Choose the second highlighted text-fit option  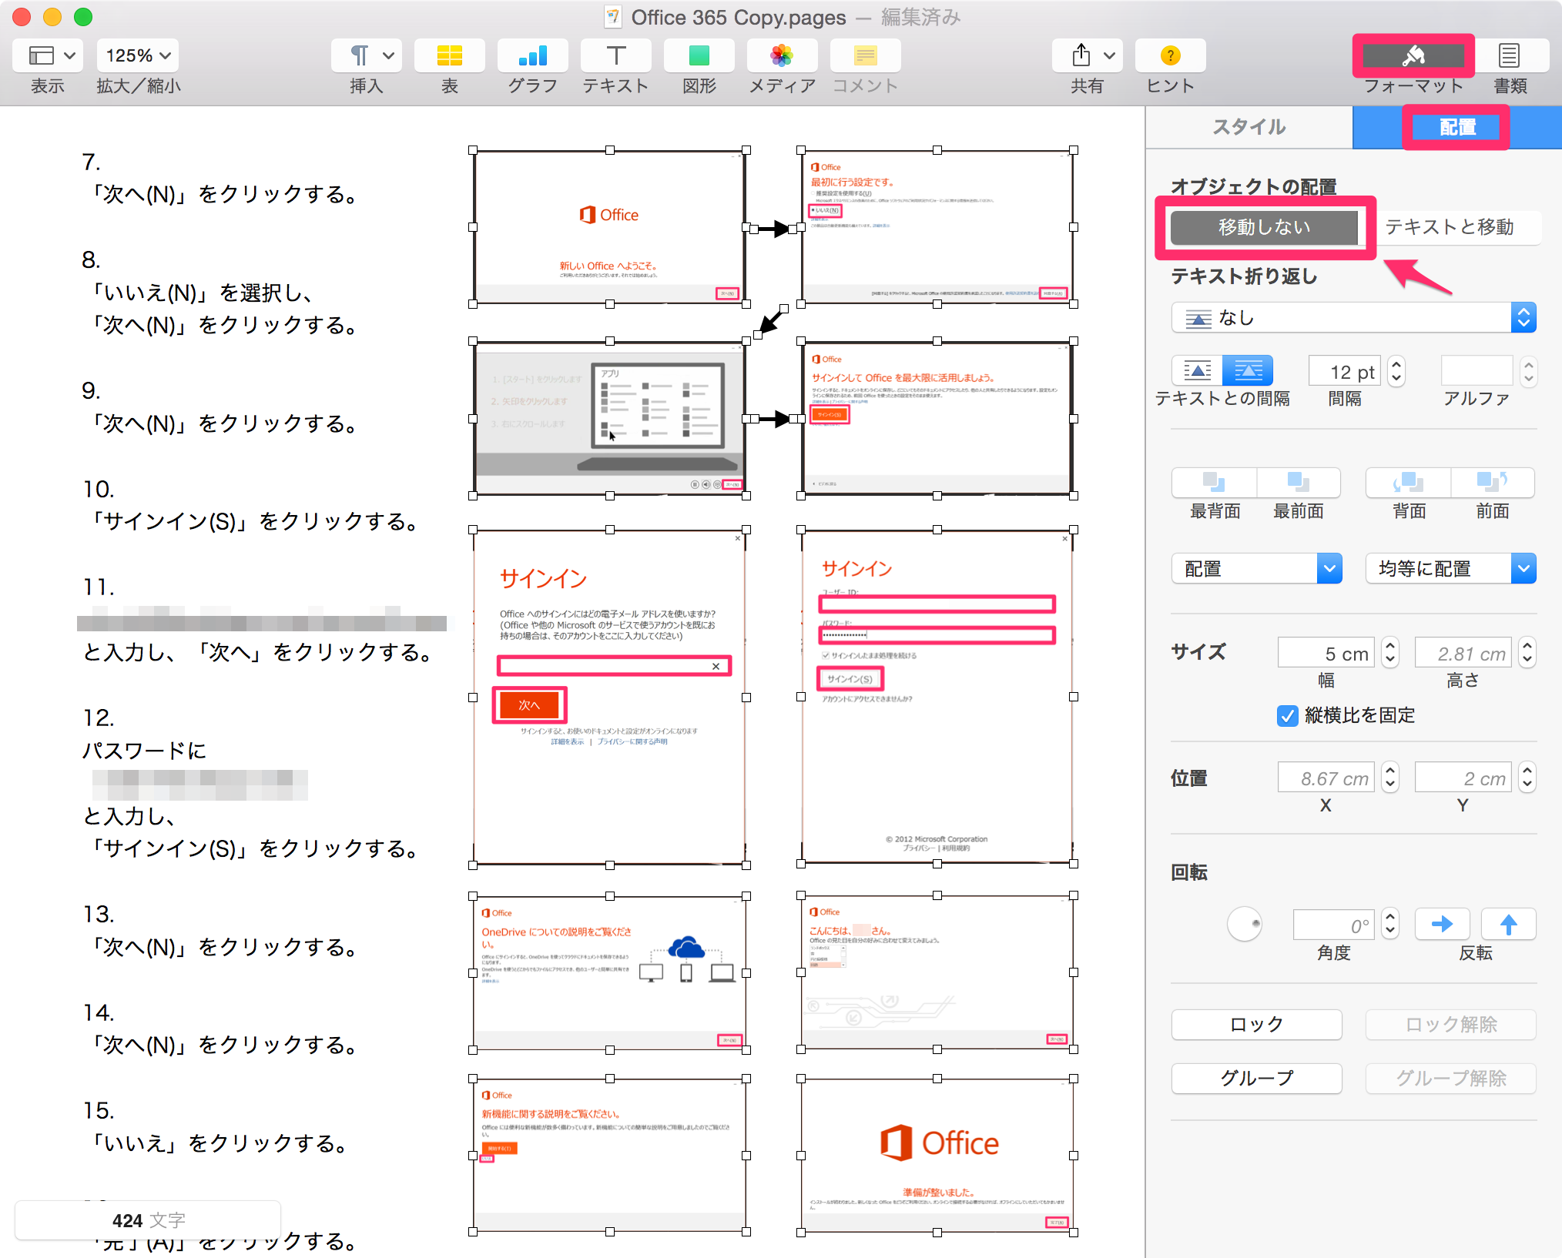coord(1248,370)
